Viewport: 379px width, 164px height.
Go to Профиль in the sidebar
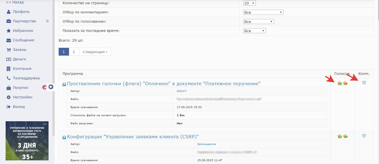click(x=21, y=12)
